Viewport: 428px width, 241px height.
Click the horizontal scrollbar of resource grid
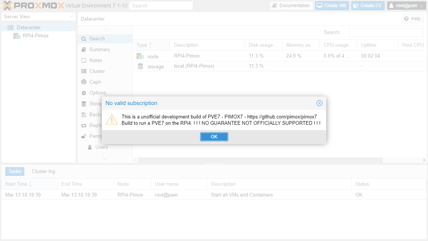coord(261,160)
